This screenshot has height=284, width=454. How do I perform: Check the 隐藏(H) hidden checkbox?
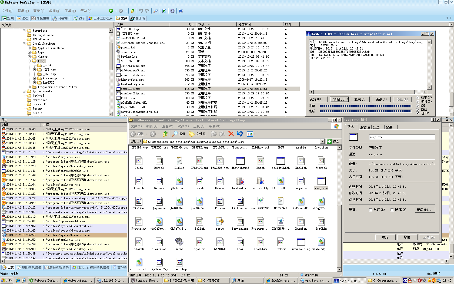tap(392, 210)
